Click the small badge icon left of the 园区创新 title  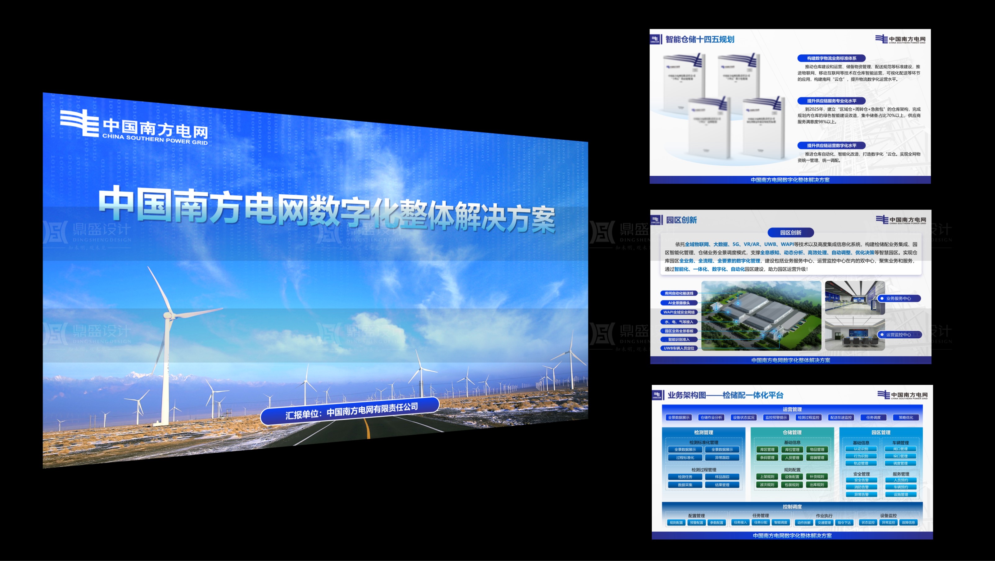pos(655,220)
